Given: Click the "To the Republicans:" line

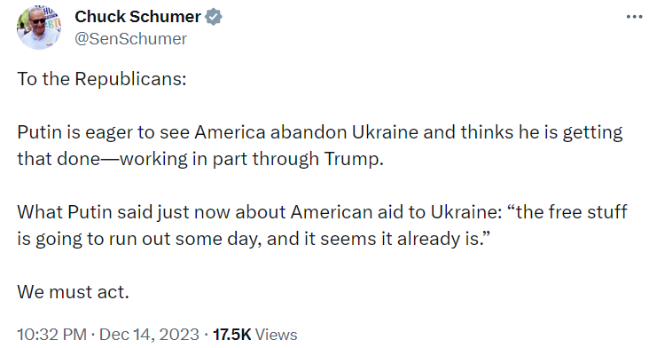Looking at the screenshot, I should tap(102, 79).
